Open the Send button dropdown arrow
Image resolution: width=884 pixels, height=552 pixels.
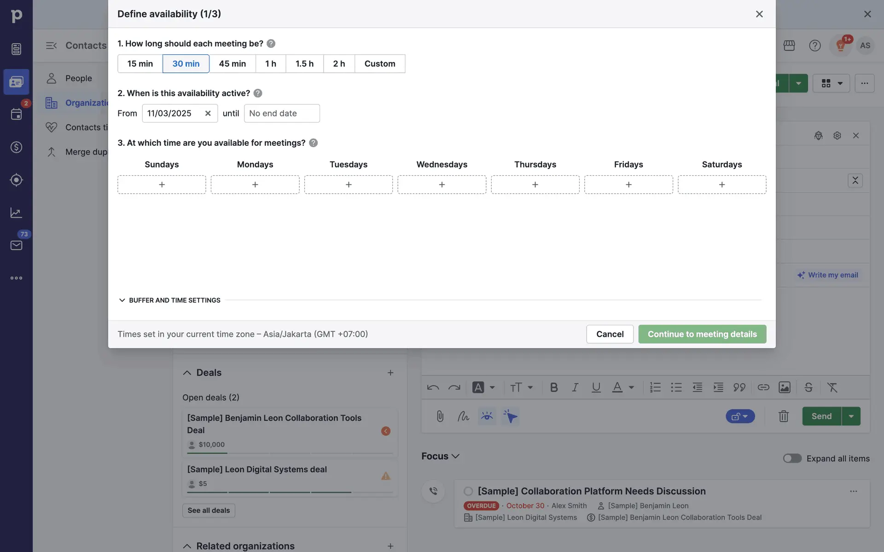[x=851, y=416]
